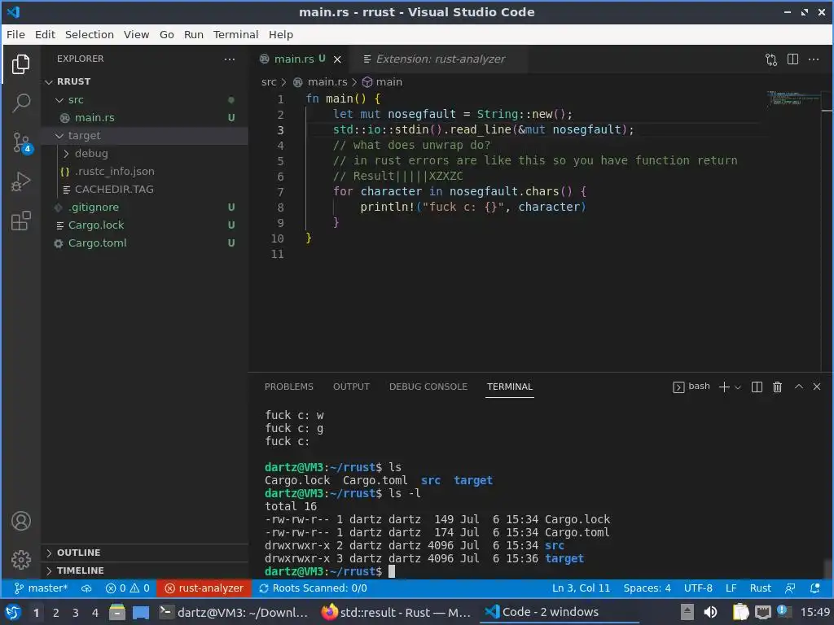This screenshot has height=625, width=834.
Task: Open Accounts menu in activity bar
Action: [x=20, y=521]
